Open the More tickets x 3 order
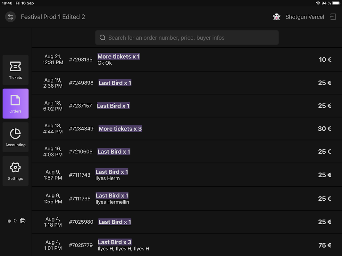This screenshot has width=342, height=256. click(187, 129)
